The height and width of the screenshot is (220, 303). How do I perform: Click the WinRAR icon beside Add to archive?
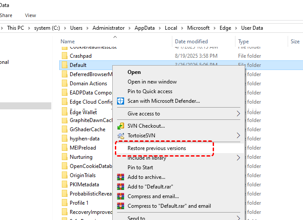point(121,177)
